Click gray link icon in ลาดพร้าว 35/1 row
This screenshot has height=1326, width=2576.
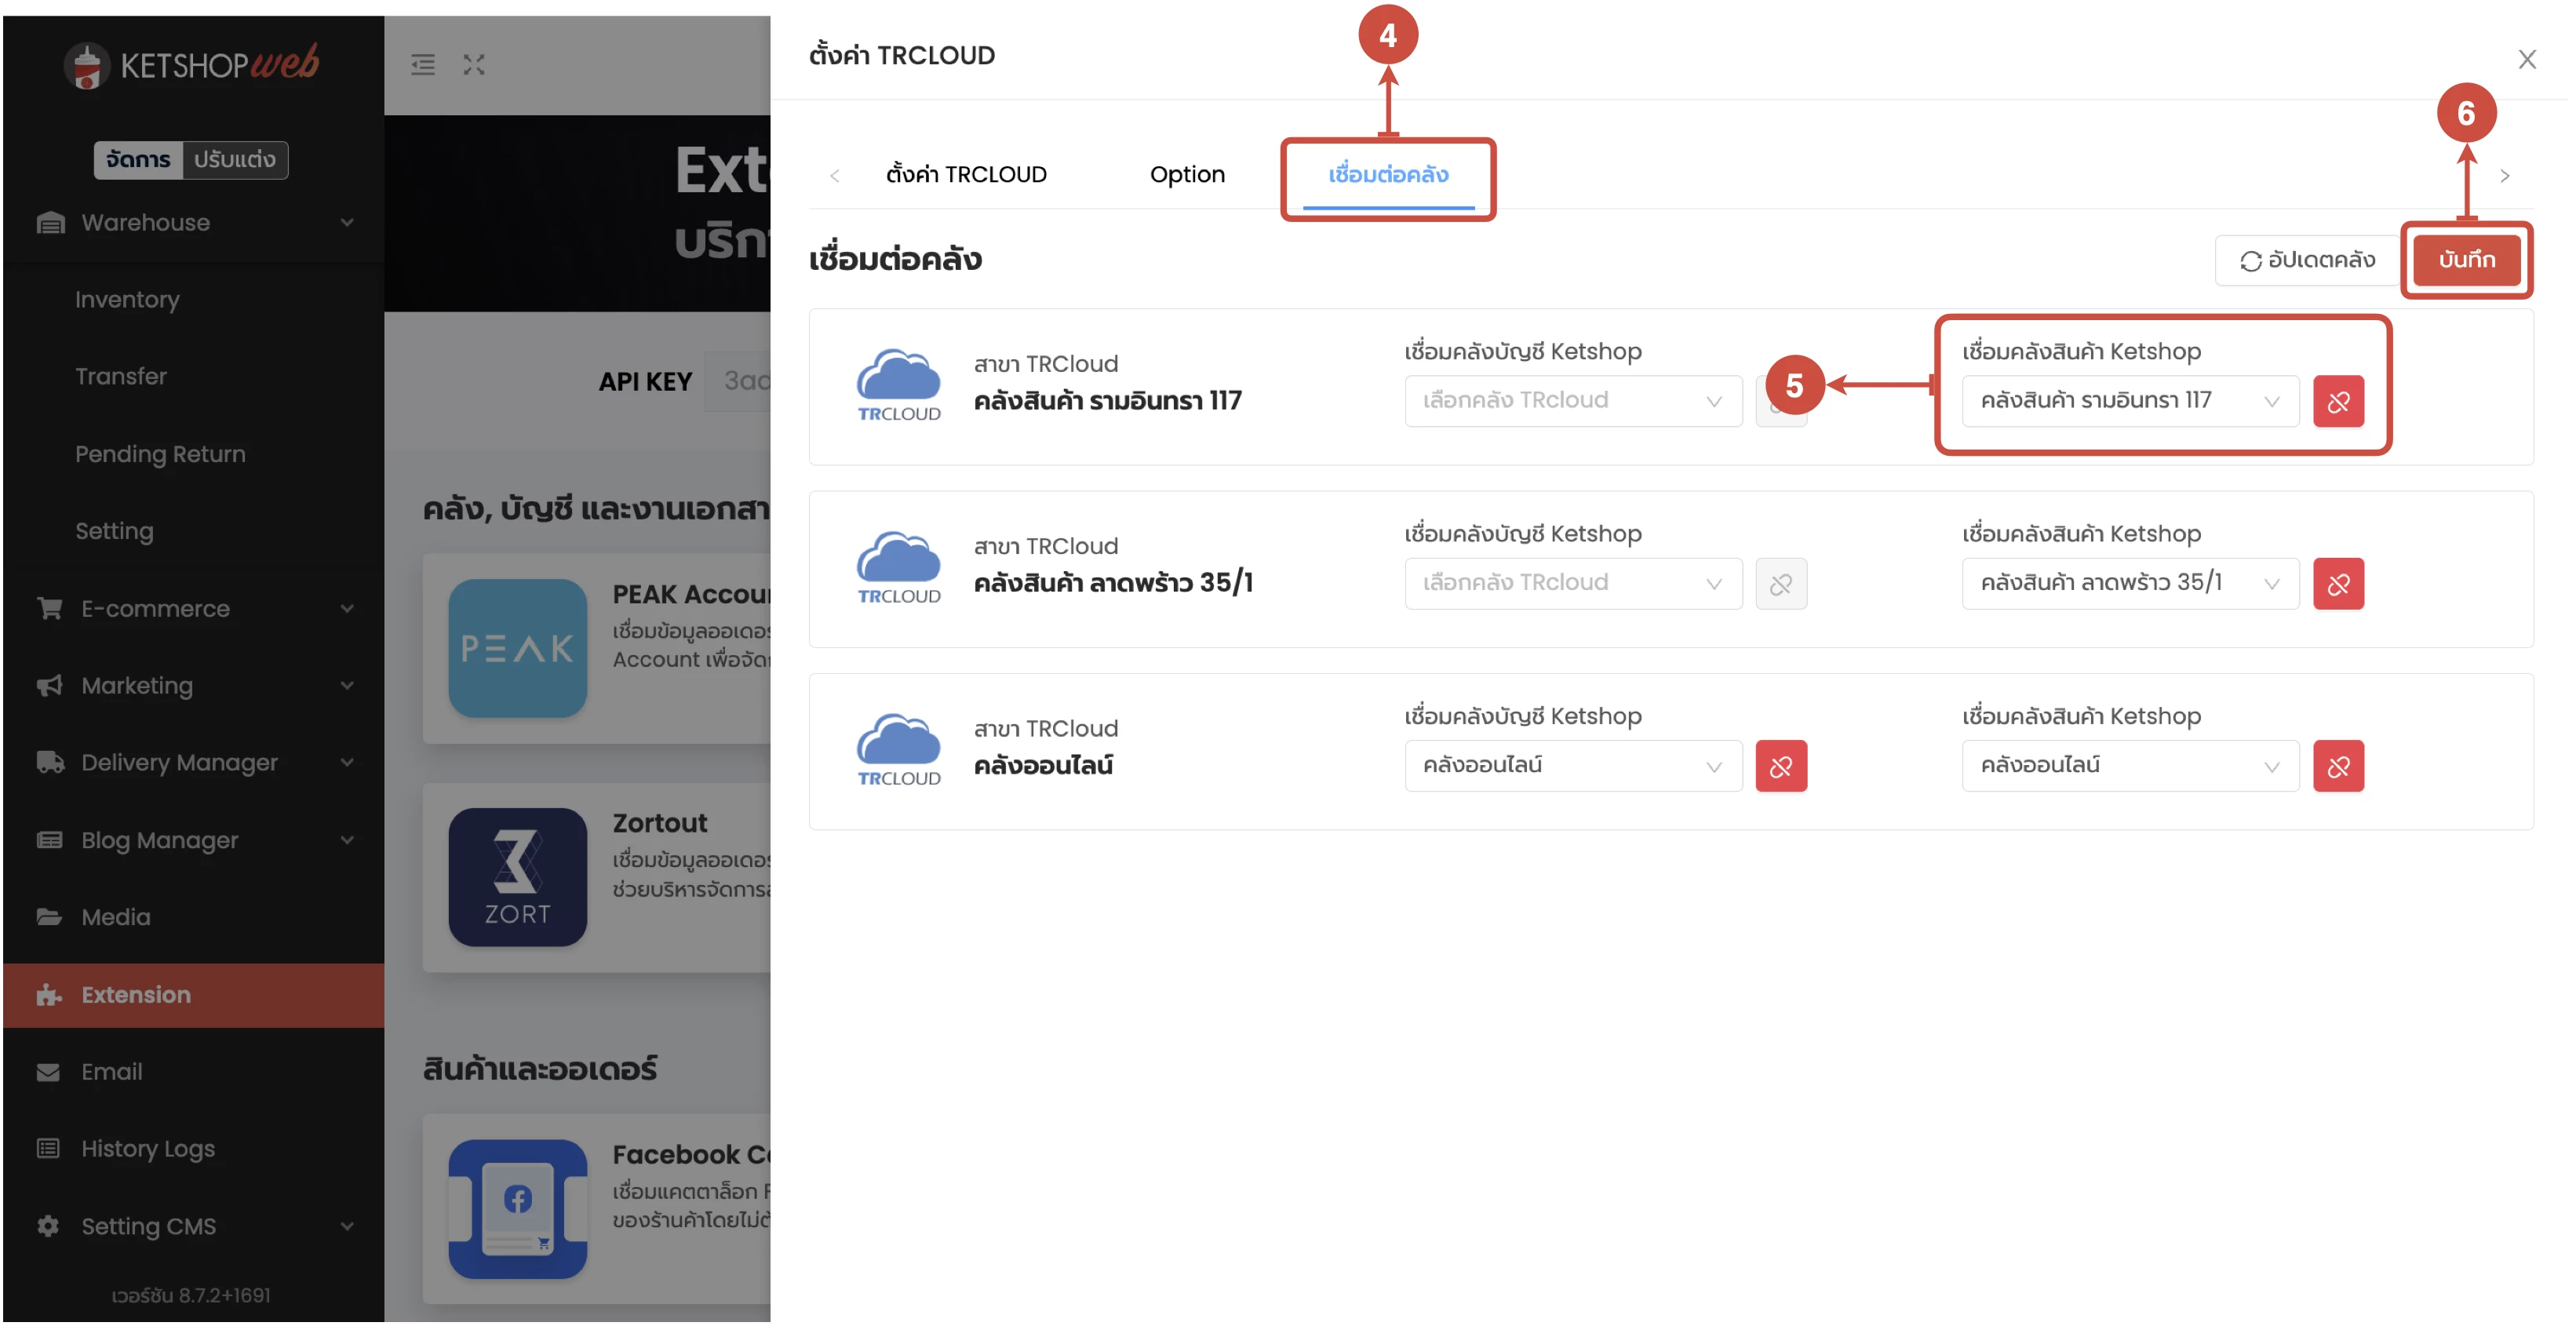1780,583
